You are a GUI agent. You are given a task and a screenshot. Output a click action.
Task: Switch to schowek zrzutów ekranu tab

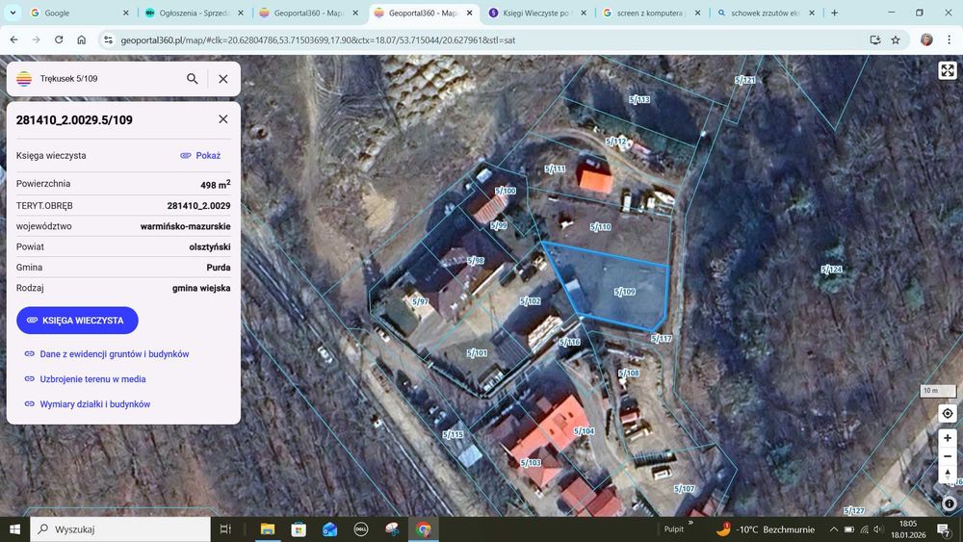(x=767, y=13)
